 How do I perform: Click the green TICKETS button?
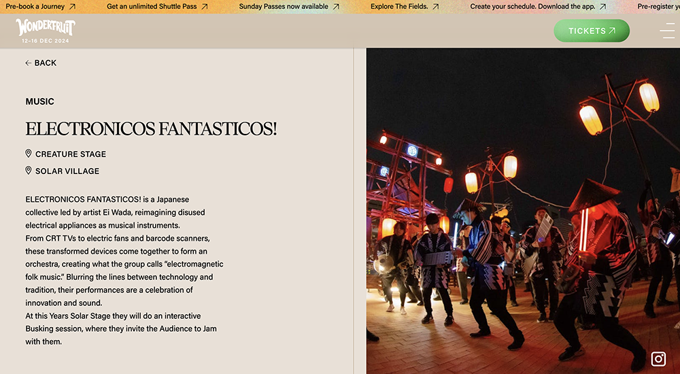click(592, 31)
